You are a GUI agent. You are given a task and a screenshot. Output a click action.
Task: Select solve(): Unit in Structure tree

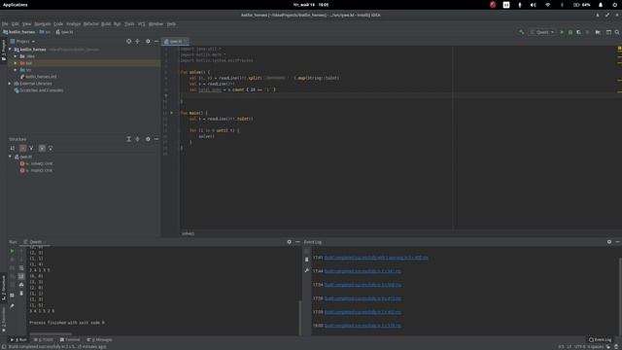(x=37, y=163)
